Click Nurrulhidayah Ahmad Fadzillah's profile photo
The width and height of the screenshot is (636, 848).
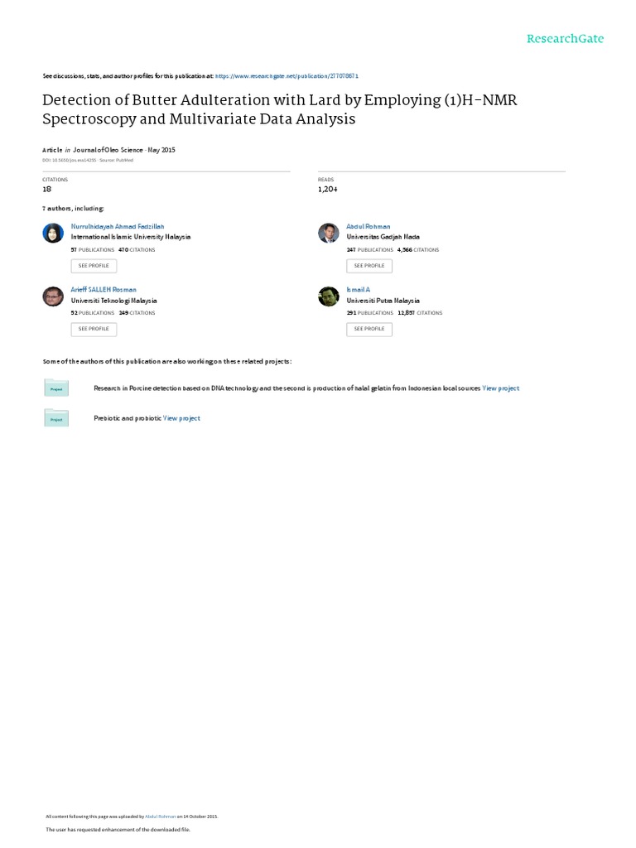pyautogui.click(x=52, y=234)
